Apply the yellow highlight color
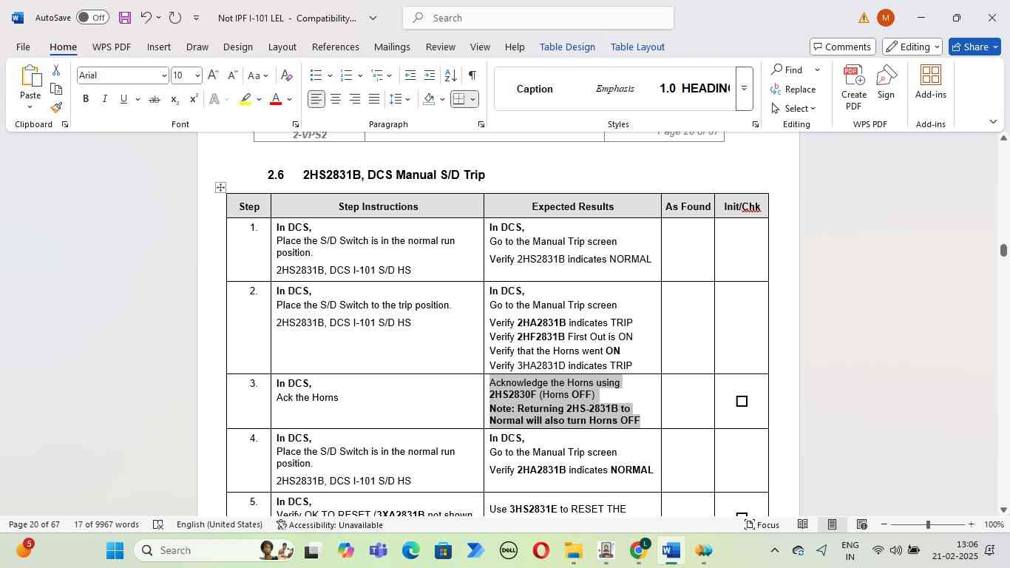 click(x=245, y=99)
